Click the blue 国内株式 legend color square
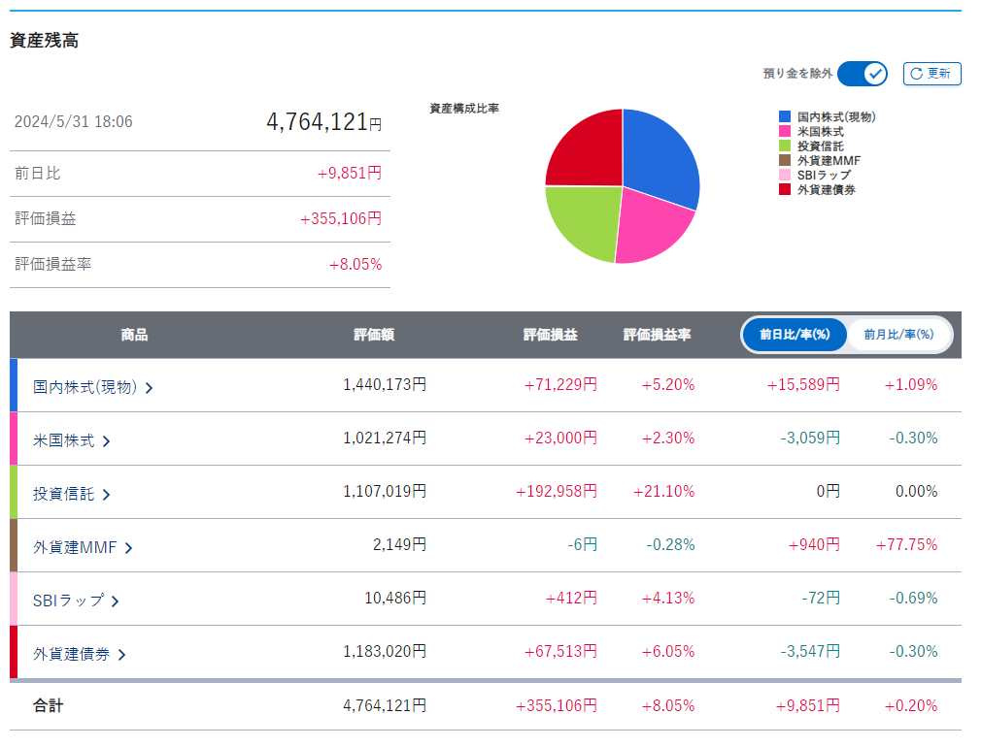This screenshot has width=982, height=747. pyautogui.click(x=785, y=116)
